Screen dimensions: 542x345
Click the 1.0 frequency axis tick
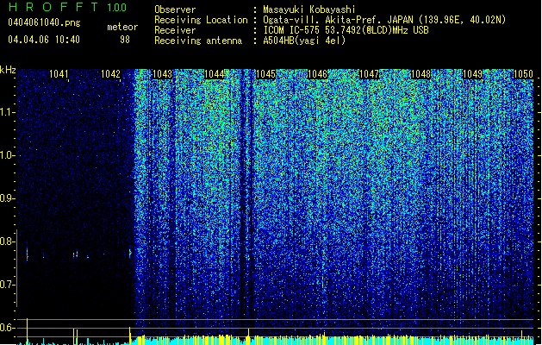[x=8, y=156]
